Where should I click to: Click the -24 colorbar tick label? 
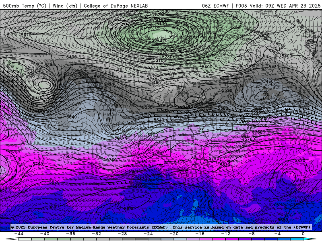(148, 234)
